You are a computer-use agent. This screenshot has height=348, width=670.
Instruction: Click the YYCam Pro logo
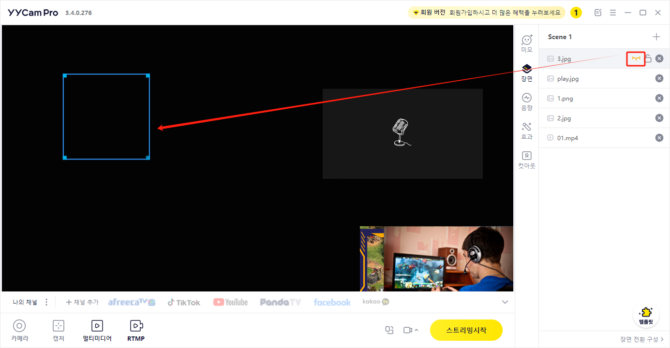[x=33, y=13]
